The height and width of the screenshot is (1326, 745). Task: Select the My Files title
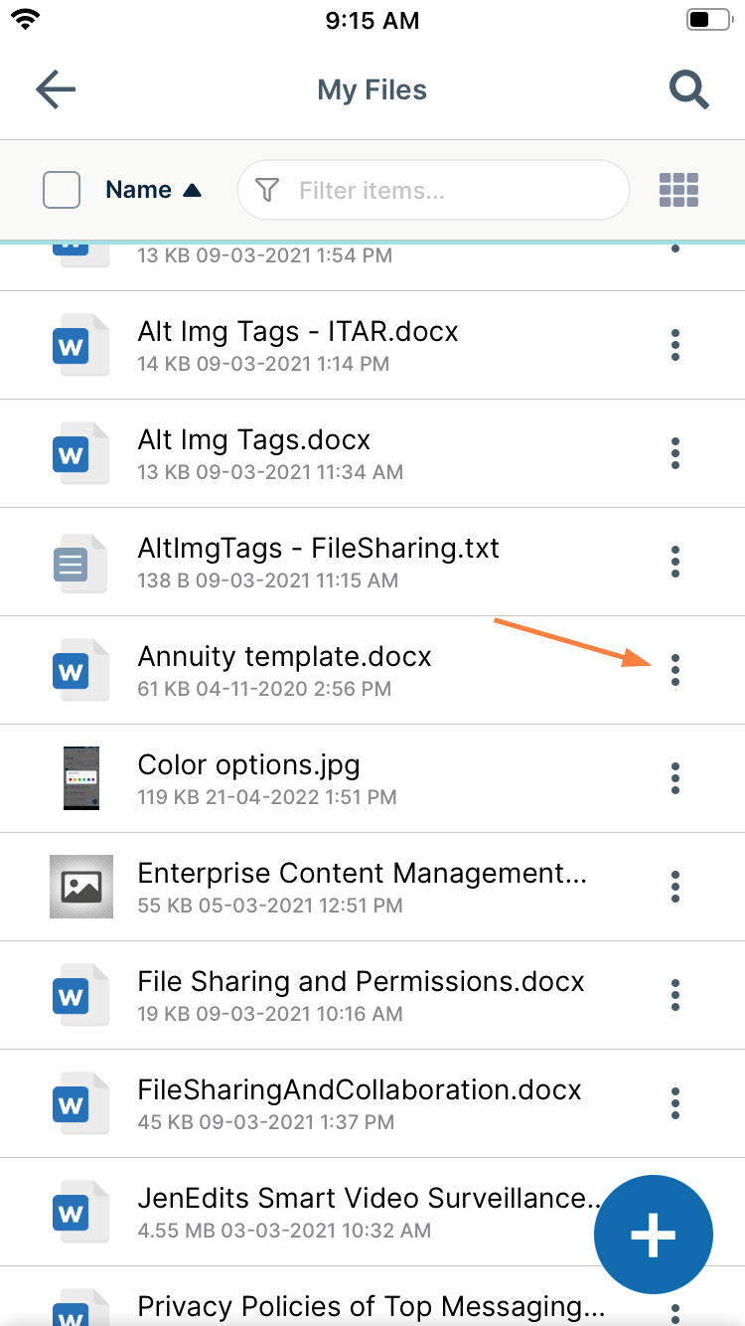click(x=372, y=89)
